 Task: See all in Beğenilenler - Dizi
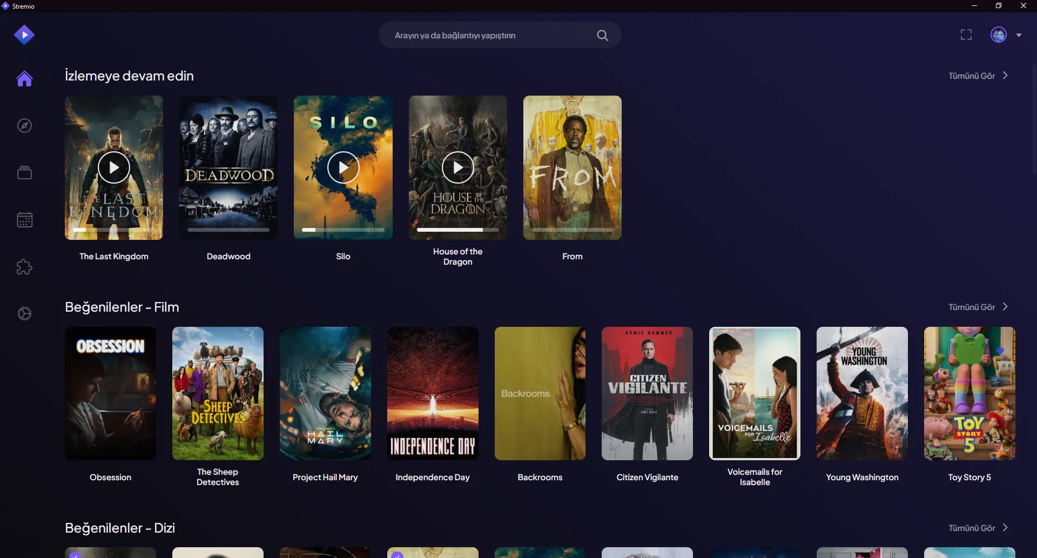tap(978, 528)
